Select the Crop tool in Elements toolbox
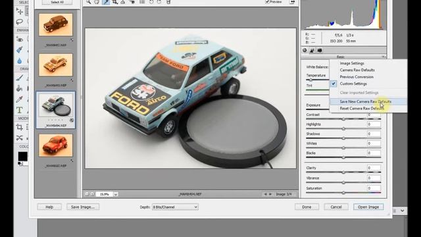The image size is (421, 237). click(20, 127)
